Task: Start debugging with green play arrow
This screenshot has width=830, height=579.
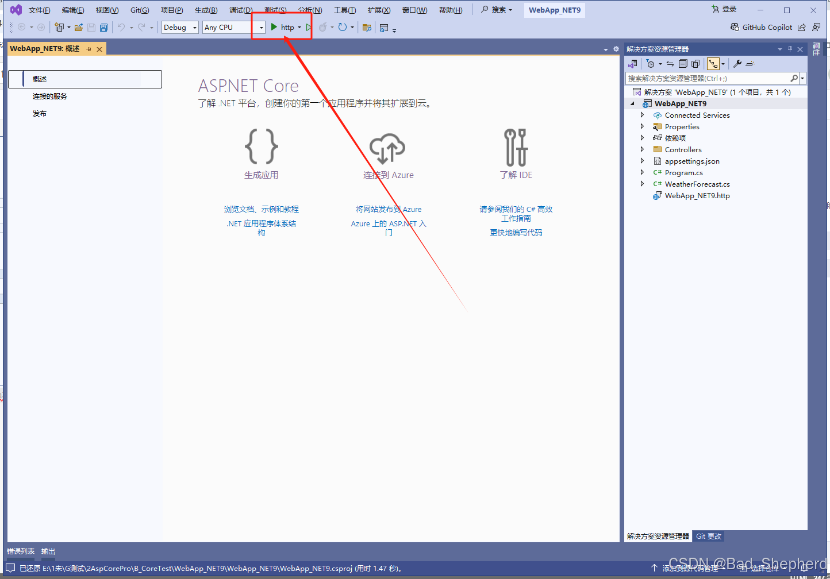Action: coord(274,27)
